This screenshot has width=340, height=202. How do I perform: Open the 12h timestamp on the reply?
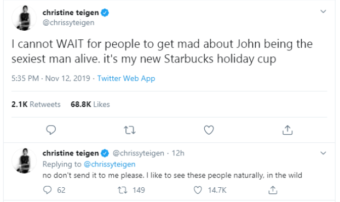click(x=178, y=153)
